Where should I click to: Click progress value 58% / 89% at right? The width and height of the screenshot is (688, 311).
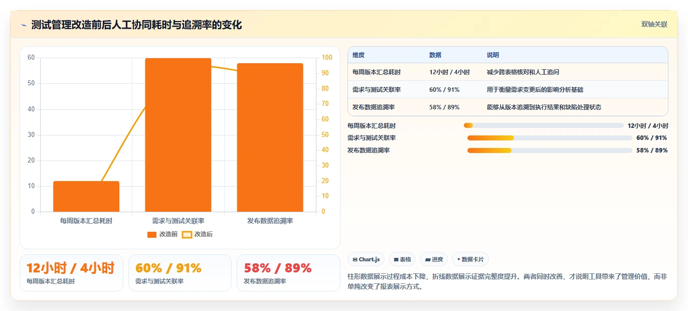[x=652, y=150]
